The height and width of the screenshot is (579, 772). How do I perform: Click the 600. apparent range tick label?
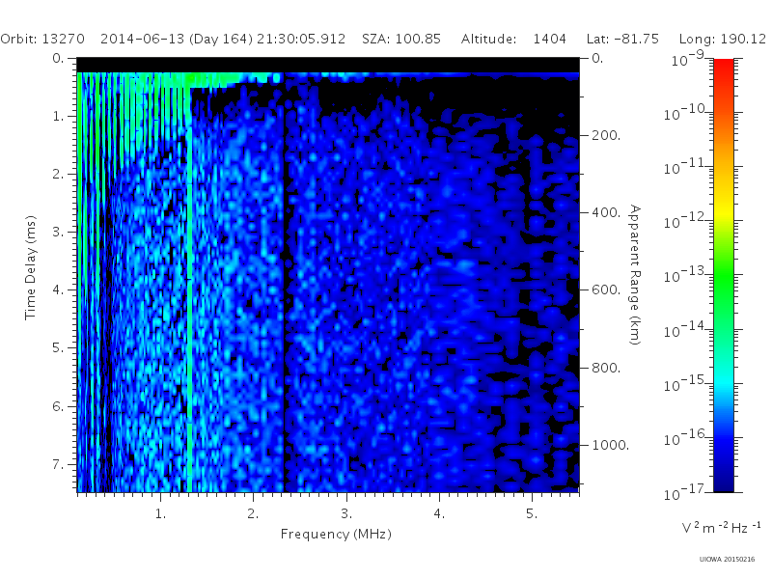point(606,289)
